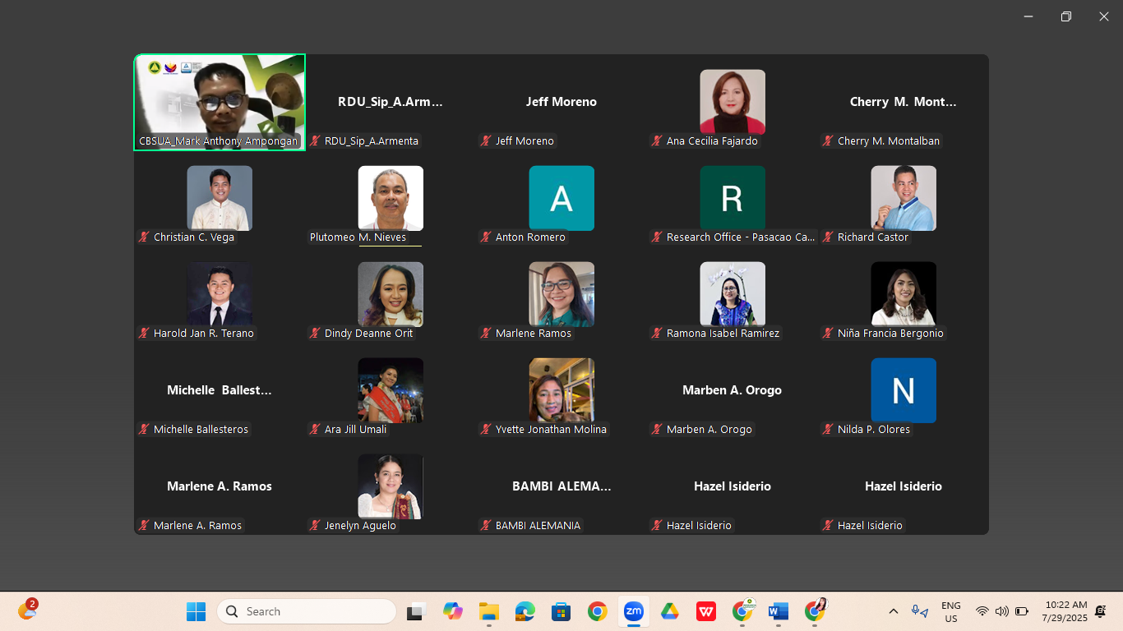The image size is (1123, 631).
Task: Click in the taskbar Search box
Action: point(307,611)
